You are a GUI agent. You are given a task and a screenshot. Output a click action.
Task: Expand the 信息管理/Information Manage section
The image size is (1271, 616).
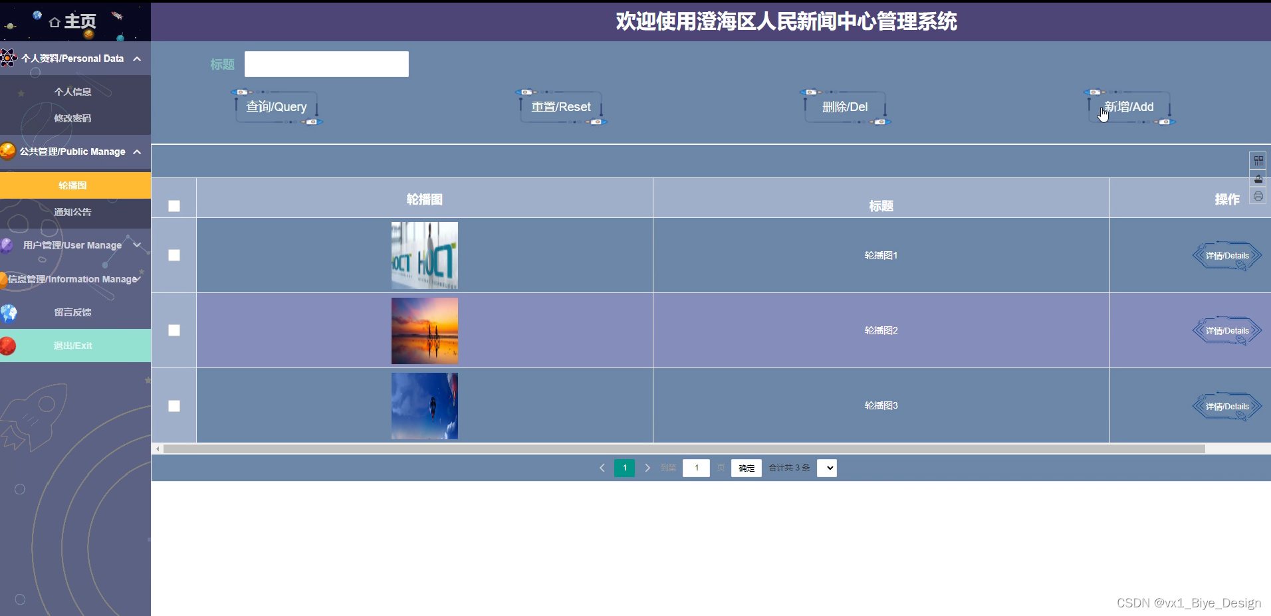[75, 279]
